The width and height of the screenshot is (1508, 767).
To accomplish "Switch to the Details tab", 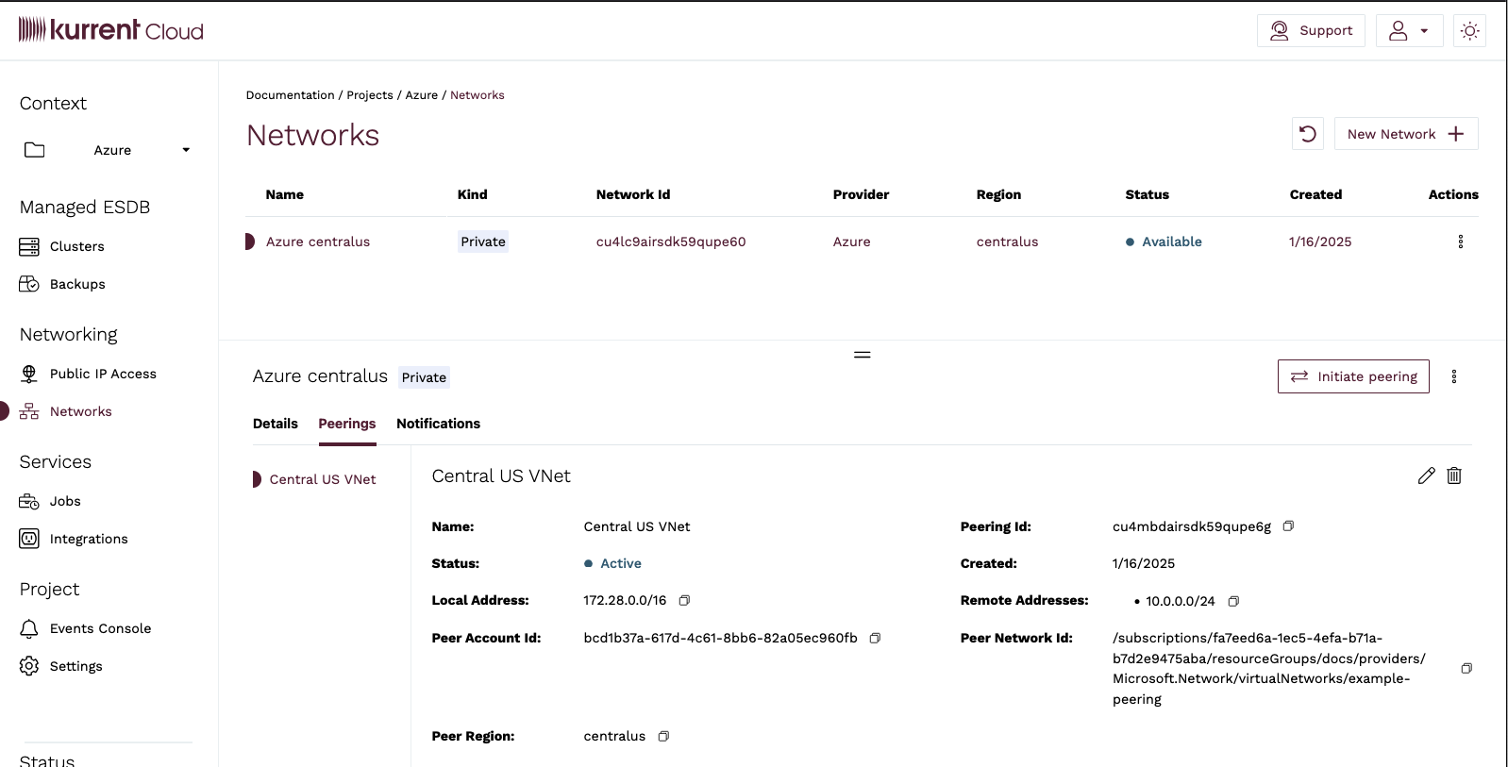I will [x=275, y=424].
